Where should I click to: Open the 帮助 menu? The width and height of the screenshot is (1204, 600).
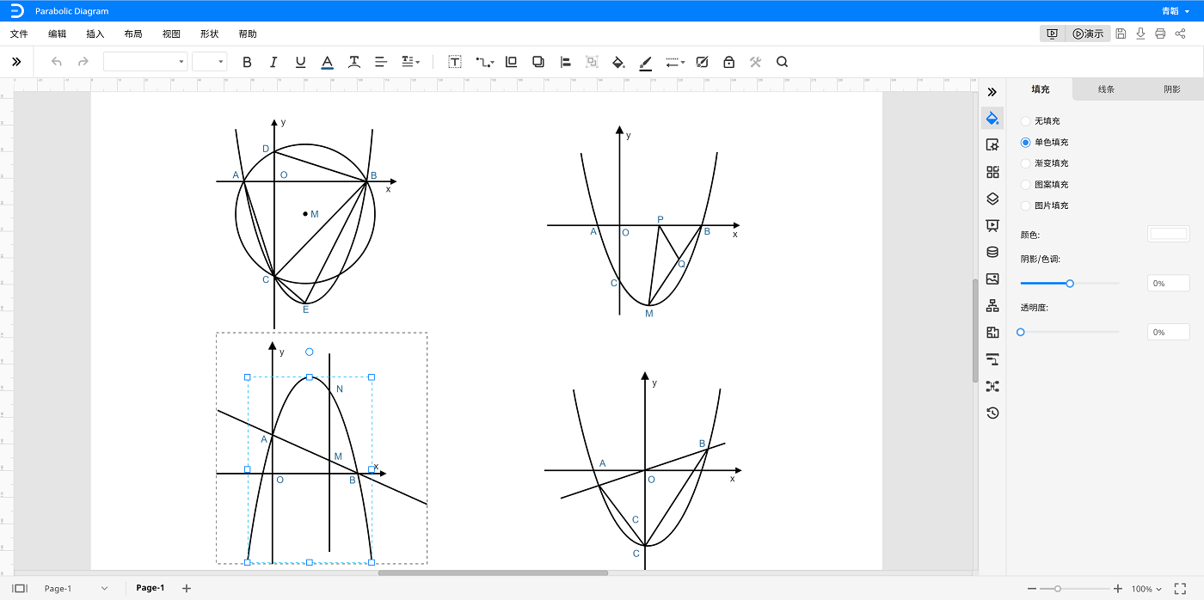pos(248,34)
